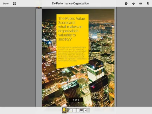The height and width of the screenshot is (114, 152).
Task: Open the third page thumbnail in the strip
Action: point(71,110)
